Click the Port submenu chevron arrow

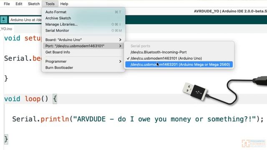(120, 46)
